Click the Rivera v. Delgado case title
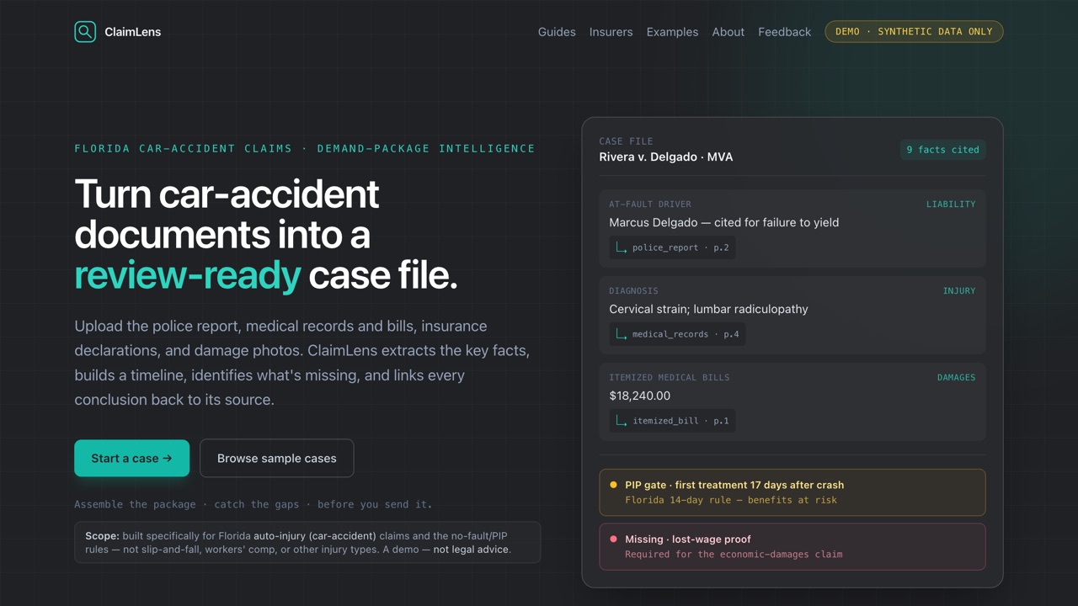Image resolution: width=1078 pixels, height=606 pixels. pyautogui.click(x=666, y=157)
